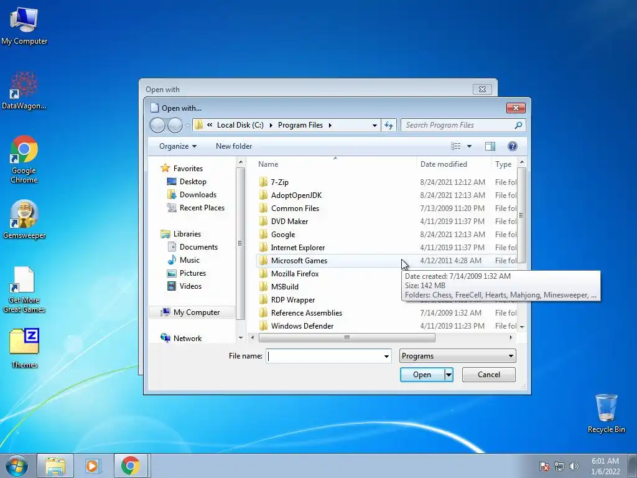Select the DVD Maker folder icon
The height and width of the screenshot is (478, 637).
pos(263,221)
